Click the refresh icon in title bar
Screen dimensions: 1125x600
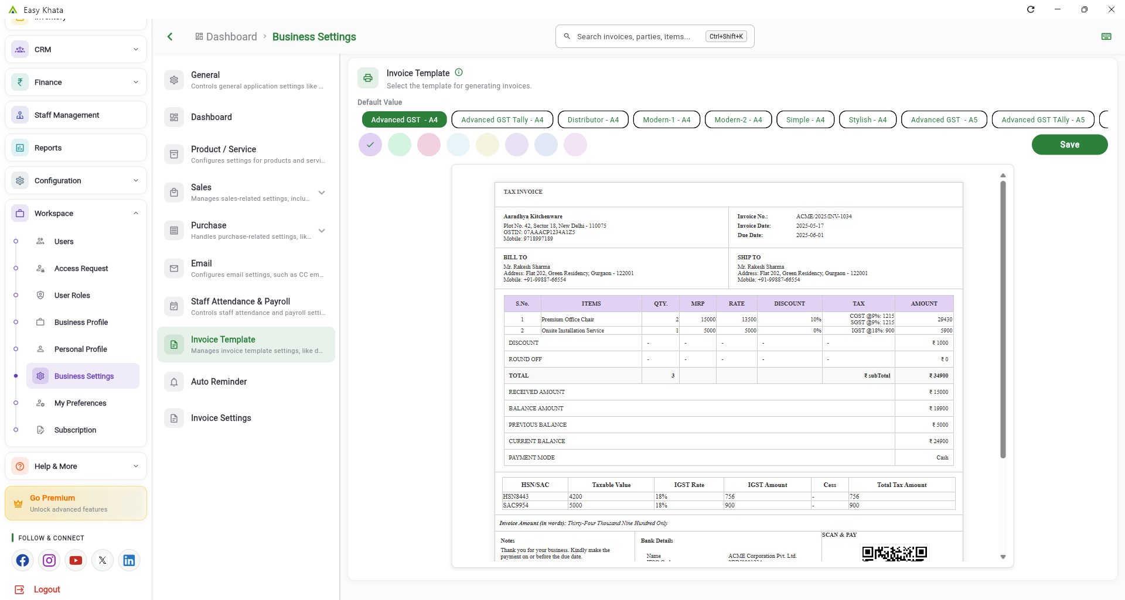click(1031, 9)
